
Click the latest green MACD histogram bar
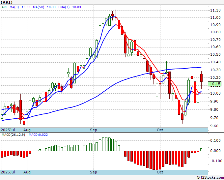coord(201,150)
